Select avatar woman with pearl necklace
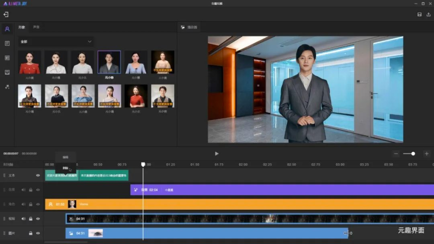The width and height of the screenshot is (434, 244). point(56,96)
